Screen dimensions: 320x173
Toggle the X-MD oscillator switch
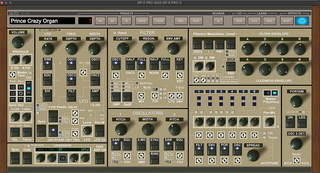point(141,144)
